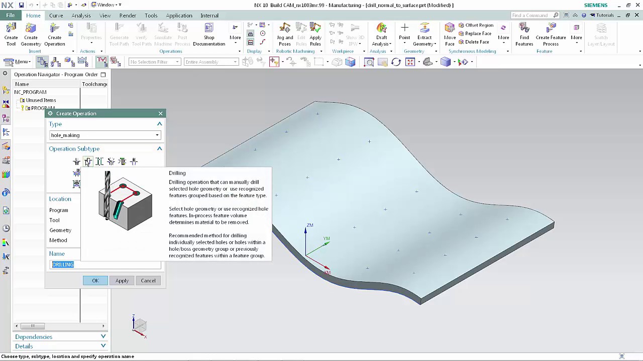This screenshot has height=361, width=643.
Task: Collapse the Type section
Action: [160, 124]
